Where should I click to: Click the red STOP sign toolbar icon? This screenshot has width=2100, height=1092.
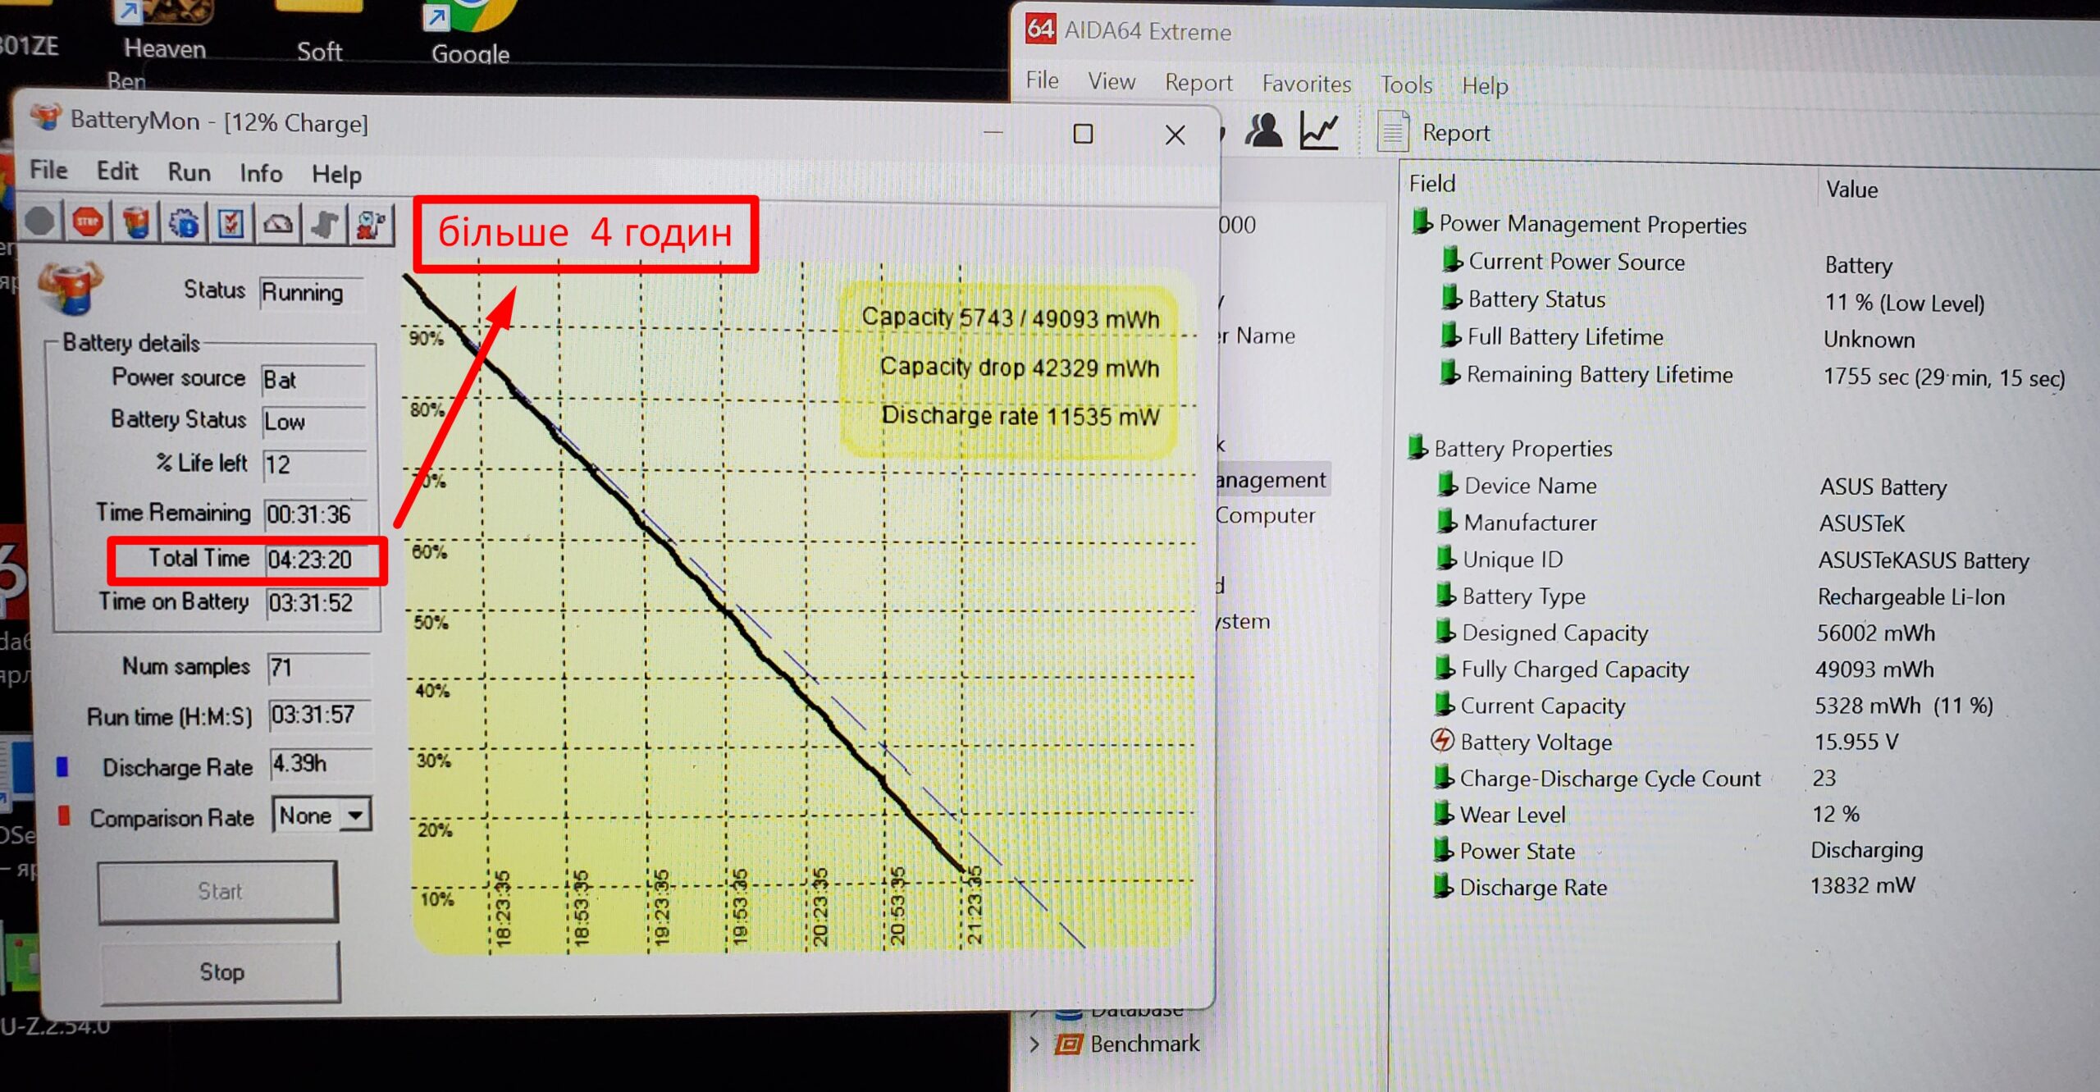[88, 222]
